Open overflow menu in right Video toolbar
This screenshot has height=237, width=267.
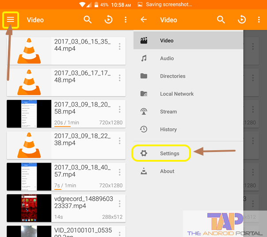(259, 20)
